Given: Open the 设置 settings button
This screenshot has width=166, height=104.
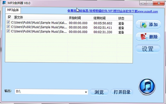Looking at the screenshot, I should coord(148,49).
